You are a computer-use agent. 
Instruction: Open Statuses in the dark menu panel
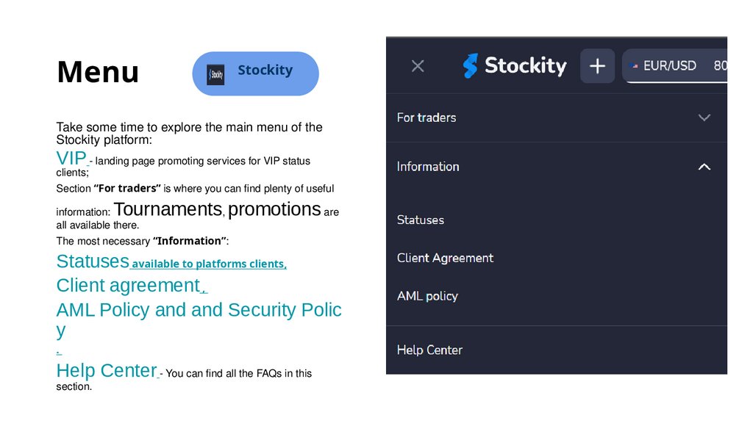421,220
